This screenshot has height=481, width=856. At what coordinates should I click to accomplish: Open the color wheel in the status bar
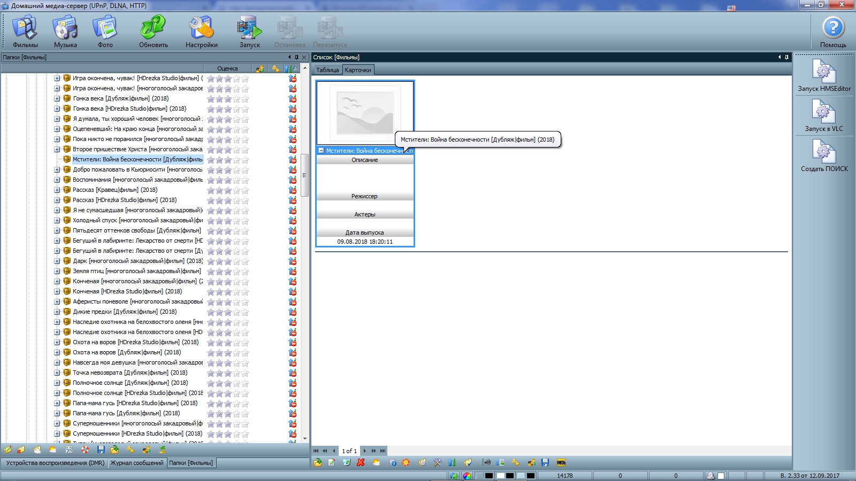467,476
